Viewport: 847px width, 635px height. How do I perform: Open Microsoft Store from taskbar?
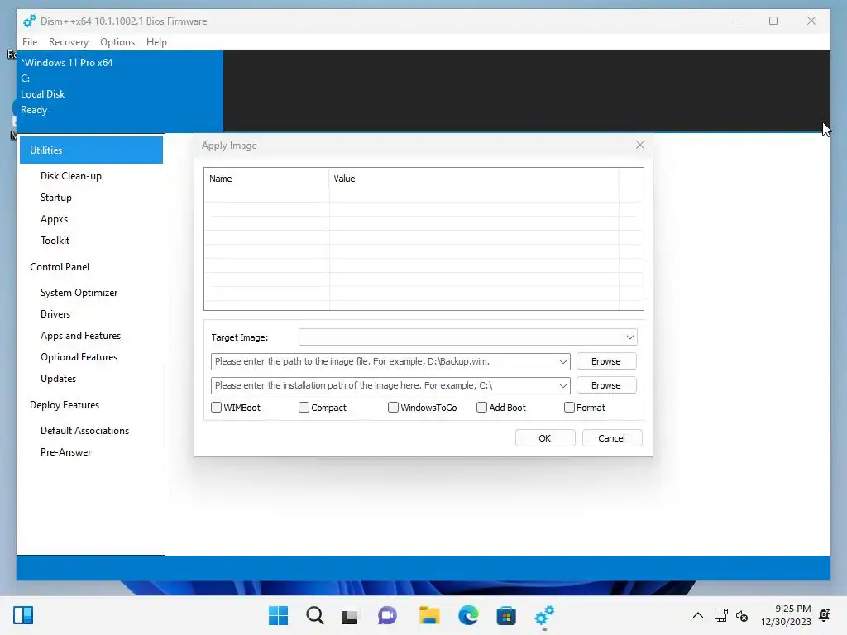point(506,615)
